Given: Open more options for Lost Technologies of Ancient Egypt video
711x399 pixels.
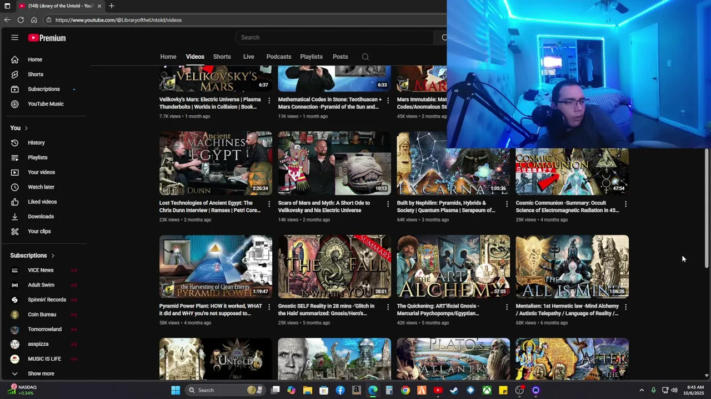Looking at the screenshot, I should [269, 204].
